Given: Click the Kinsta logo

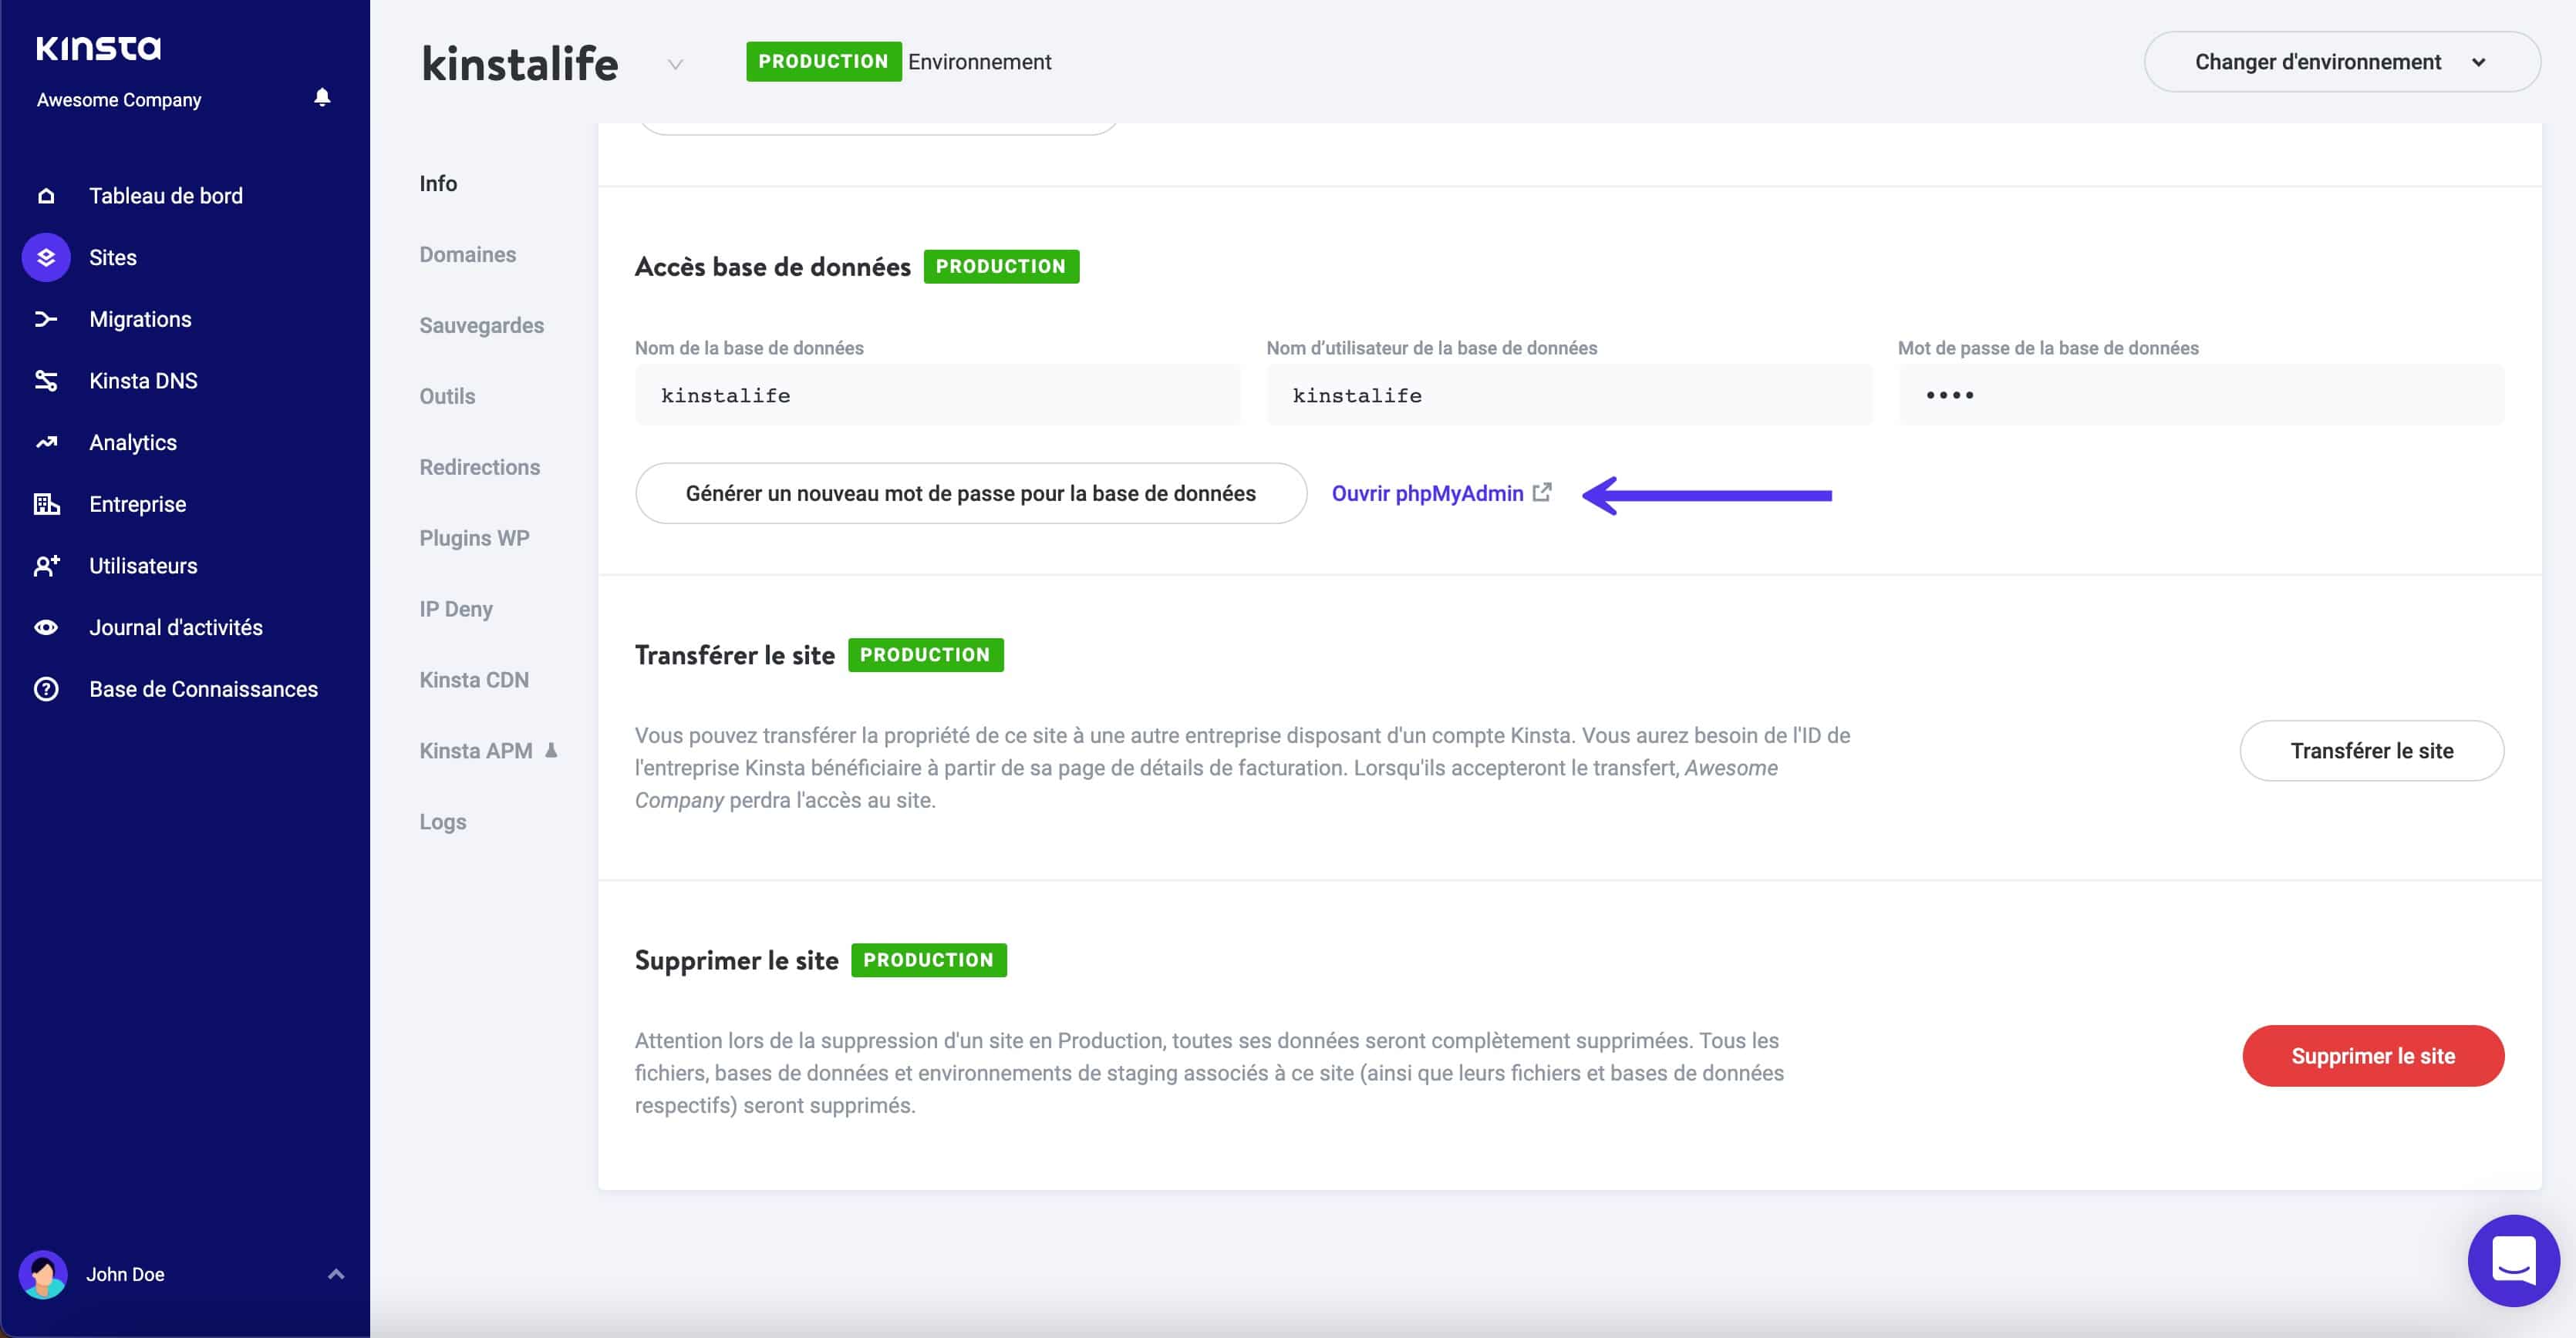Looking at the screenshot, I should (98, 48).
